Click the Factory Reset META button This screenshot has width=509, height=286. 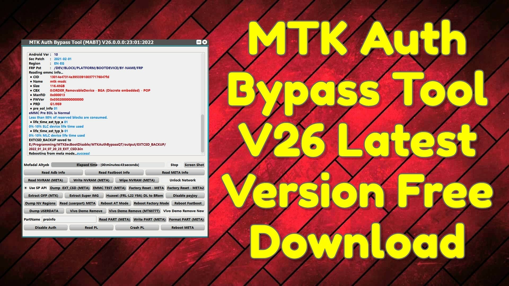click(146, 188)
